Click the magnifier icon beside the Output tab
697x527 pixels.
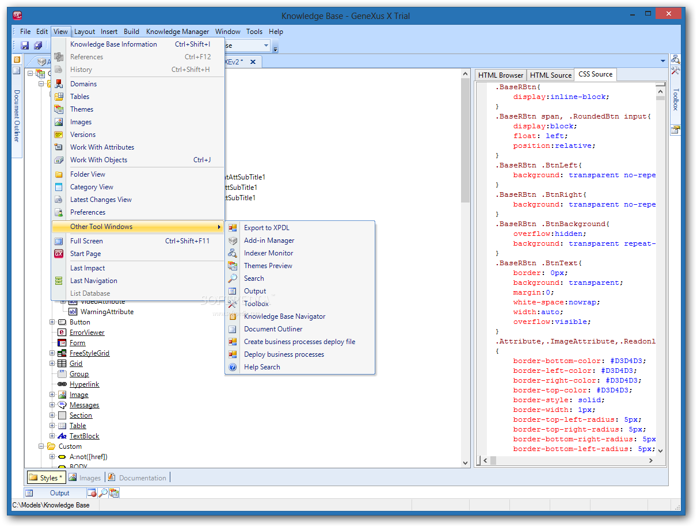(103, 493)
